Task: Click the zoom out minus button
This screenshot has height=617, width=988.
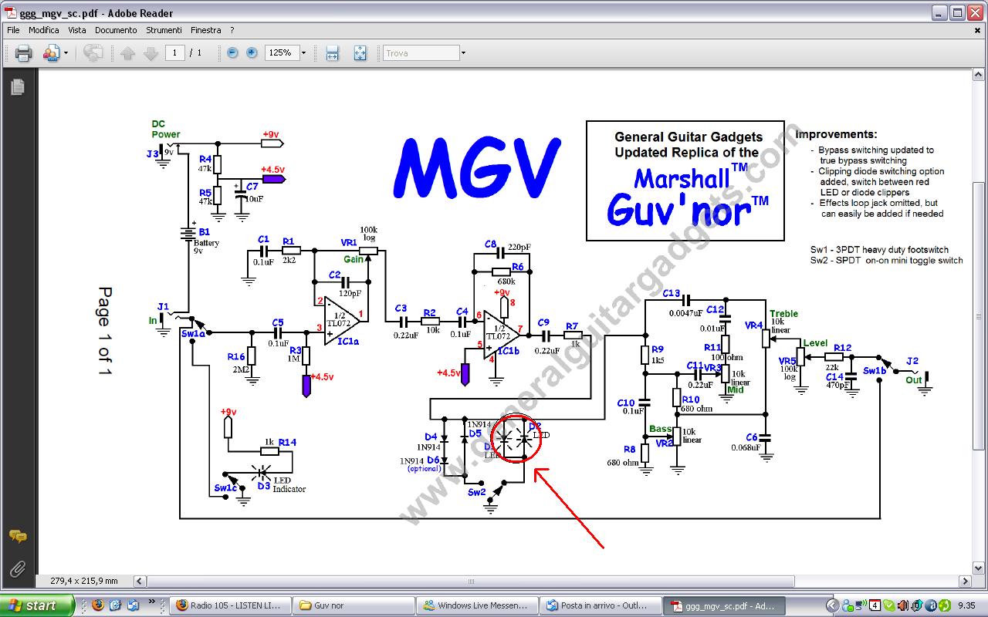Action: coord(232,53)
